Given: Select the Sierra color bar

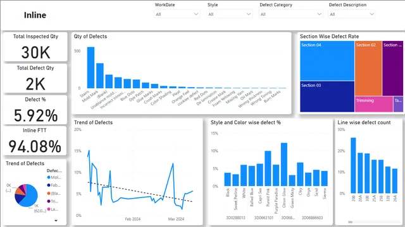Looking at the screenshot, I should (325, 178).
